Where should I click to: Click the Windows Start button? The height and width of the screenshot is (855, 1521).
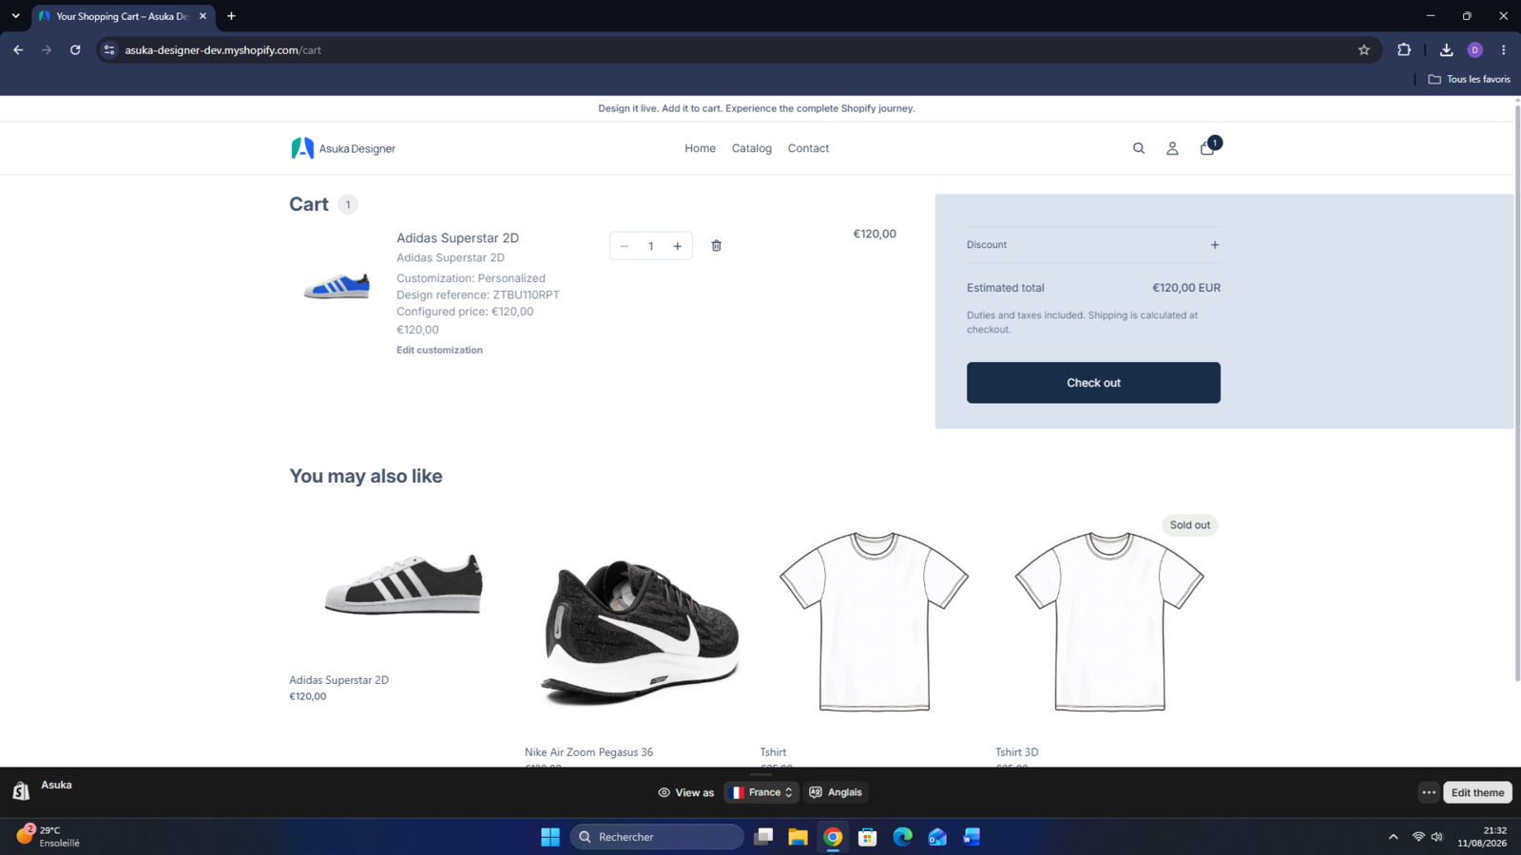[550, 837]
